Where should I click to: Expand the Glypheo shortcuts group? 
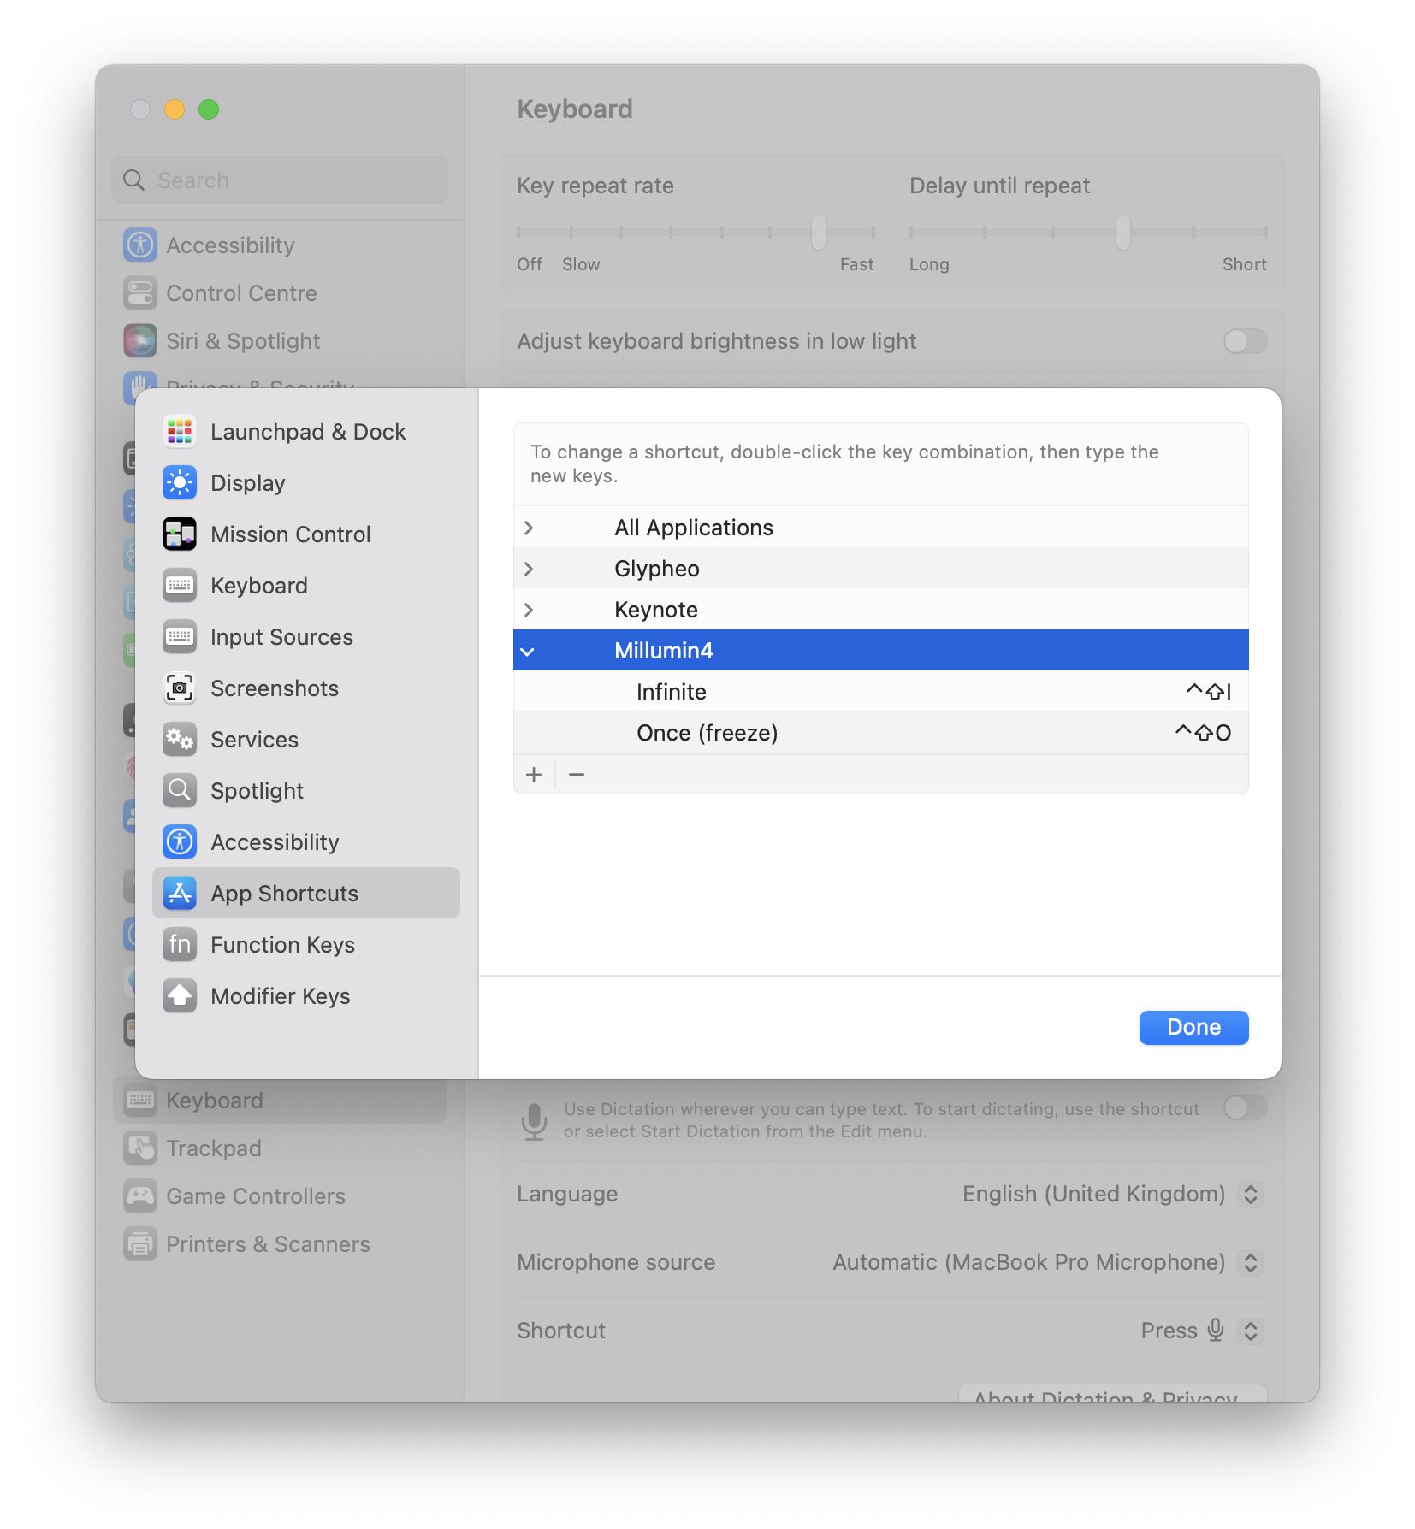(x=529, y=569)
